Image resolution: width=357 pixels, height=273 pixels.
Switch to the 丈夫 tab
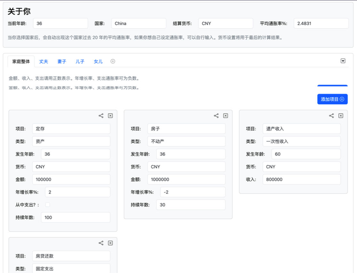(44, 61)
